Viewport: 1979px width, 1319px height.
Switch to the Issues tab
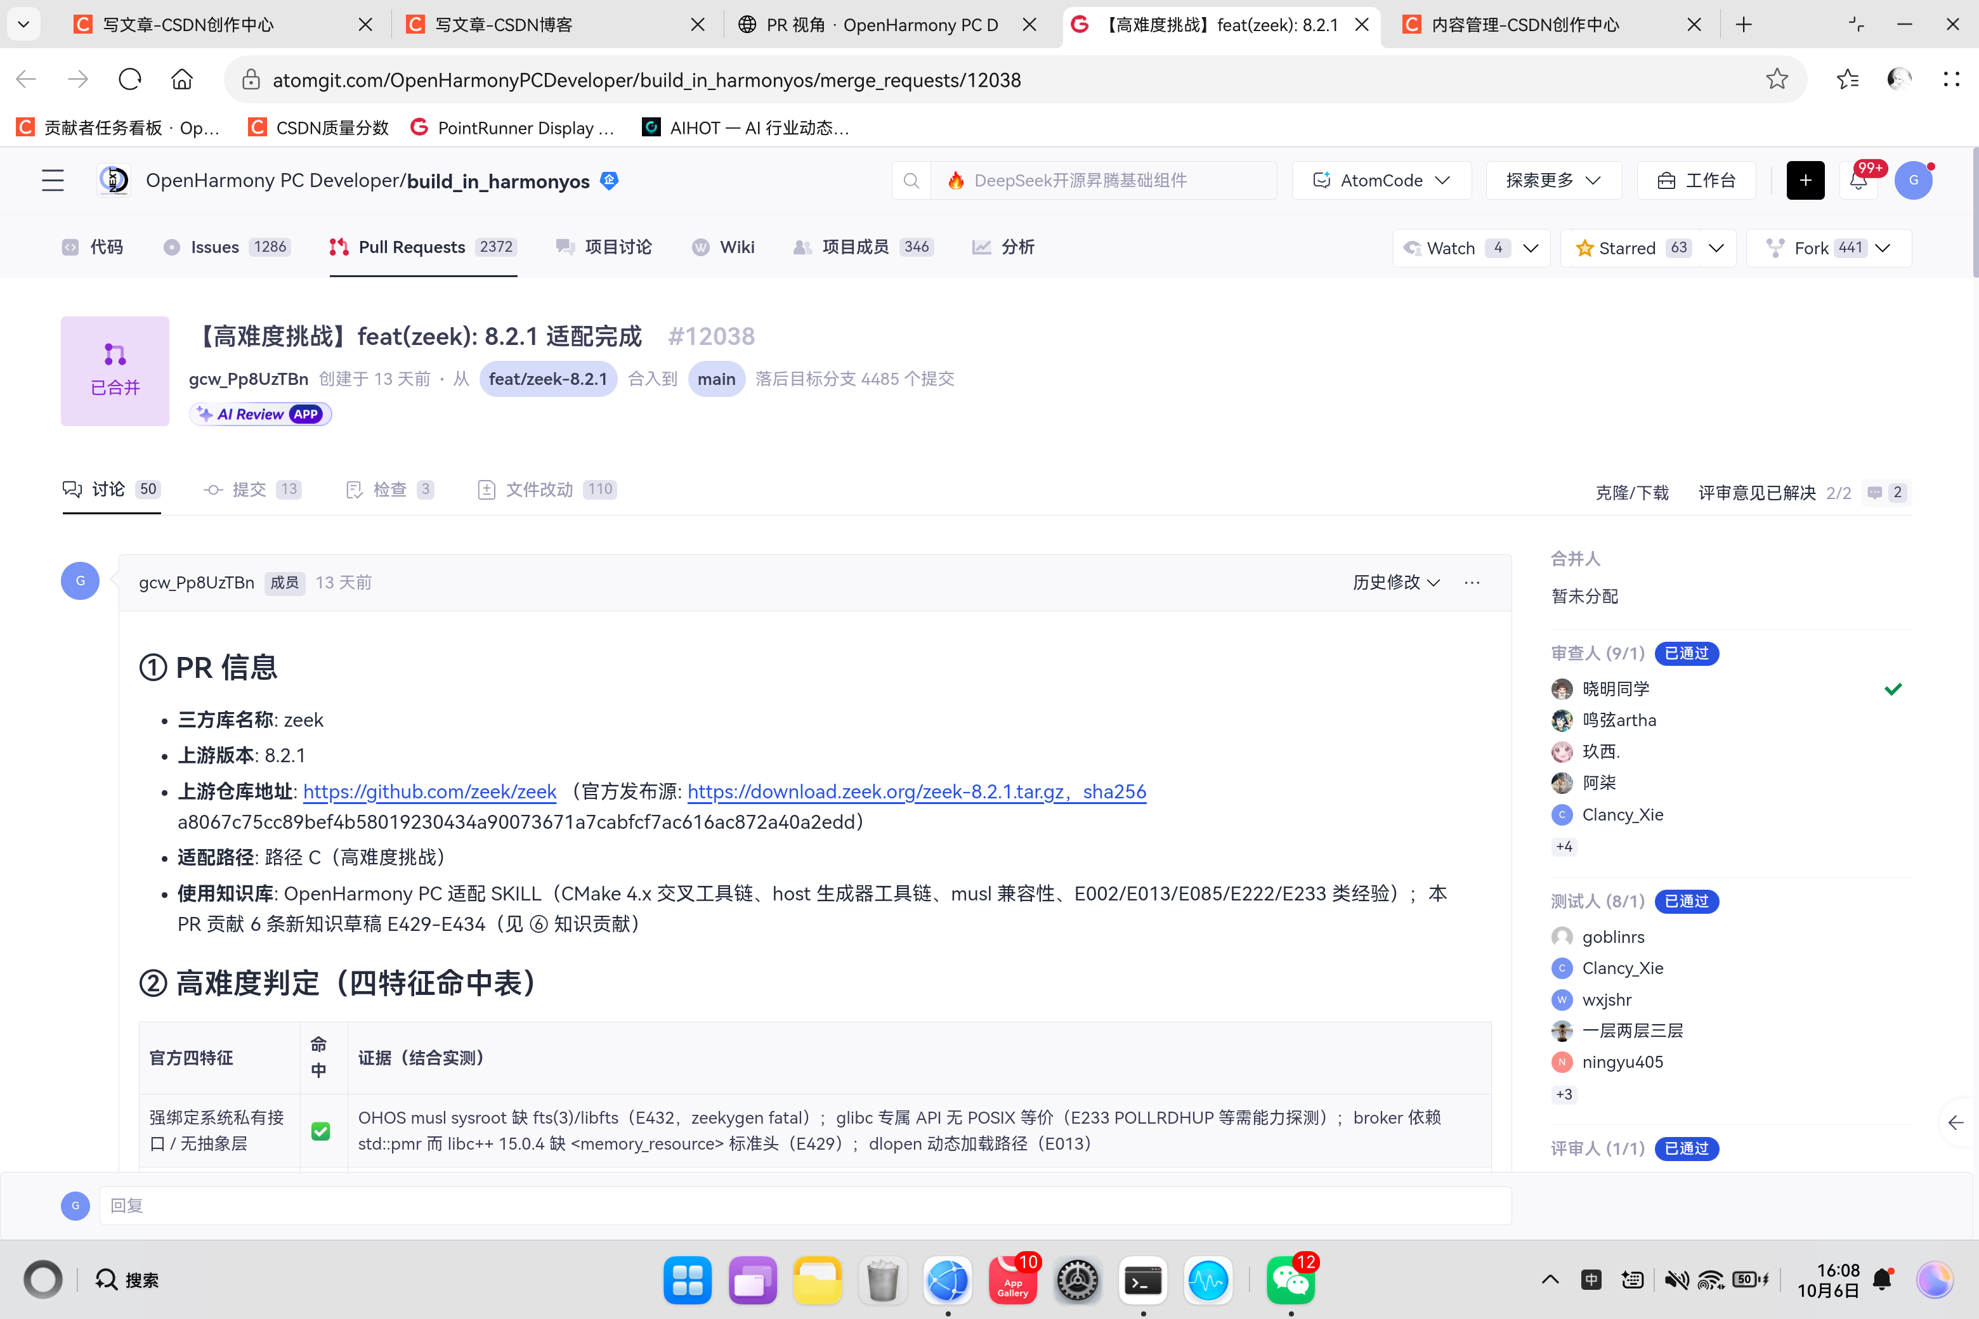(227, 247)
